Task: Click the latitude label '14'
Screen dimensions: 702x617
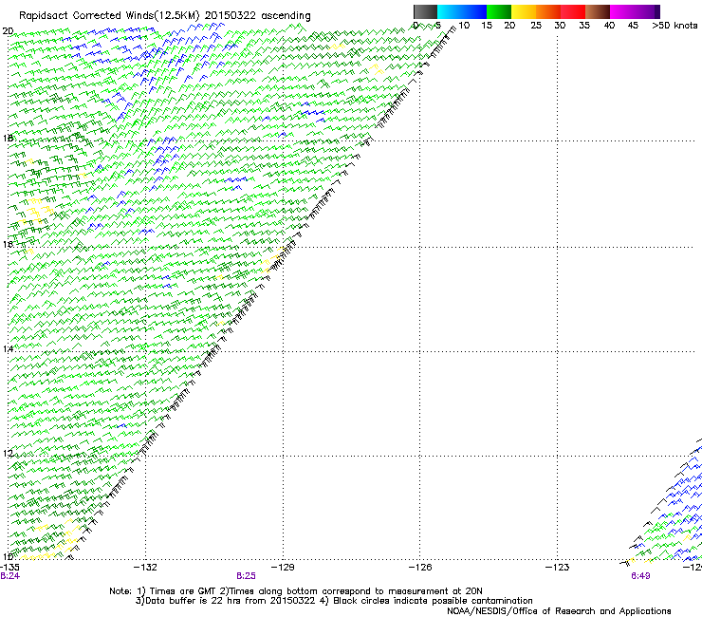Action: (x=8, y=348)
